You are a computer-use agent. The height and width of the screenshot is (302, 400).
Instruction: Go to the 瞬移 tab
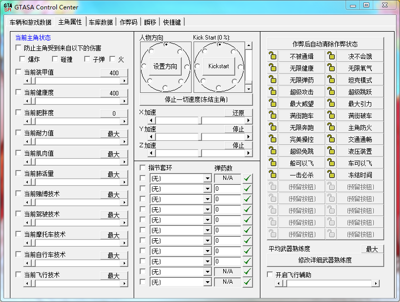tap(150, 22)
